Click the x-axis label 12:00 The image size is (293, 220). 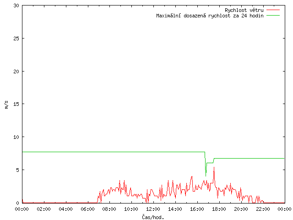153,209
